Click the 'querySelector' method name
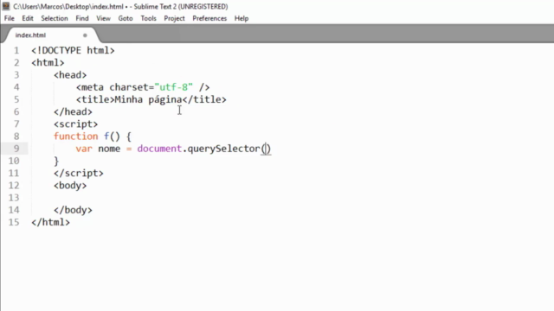 pyautogui.click(x=223, y=149)
